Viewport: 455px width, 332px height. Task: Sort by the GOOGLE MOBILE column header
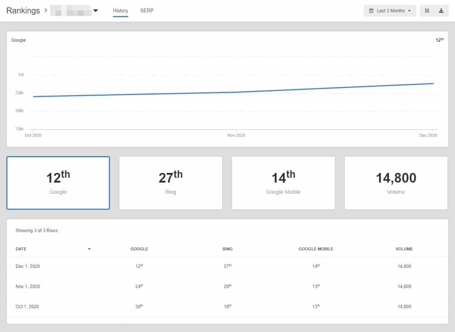click(316, 249)
